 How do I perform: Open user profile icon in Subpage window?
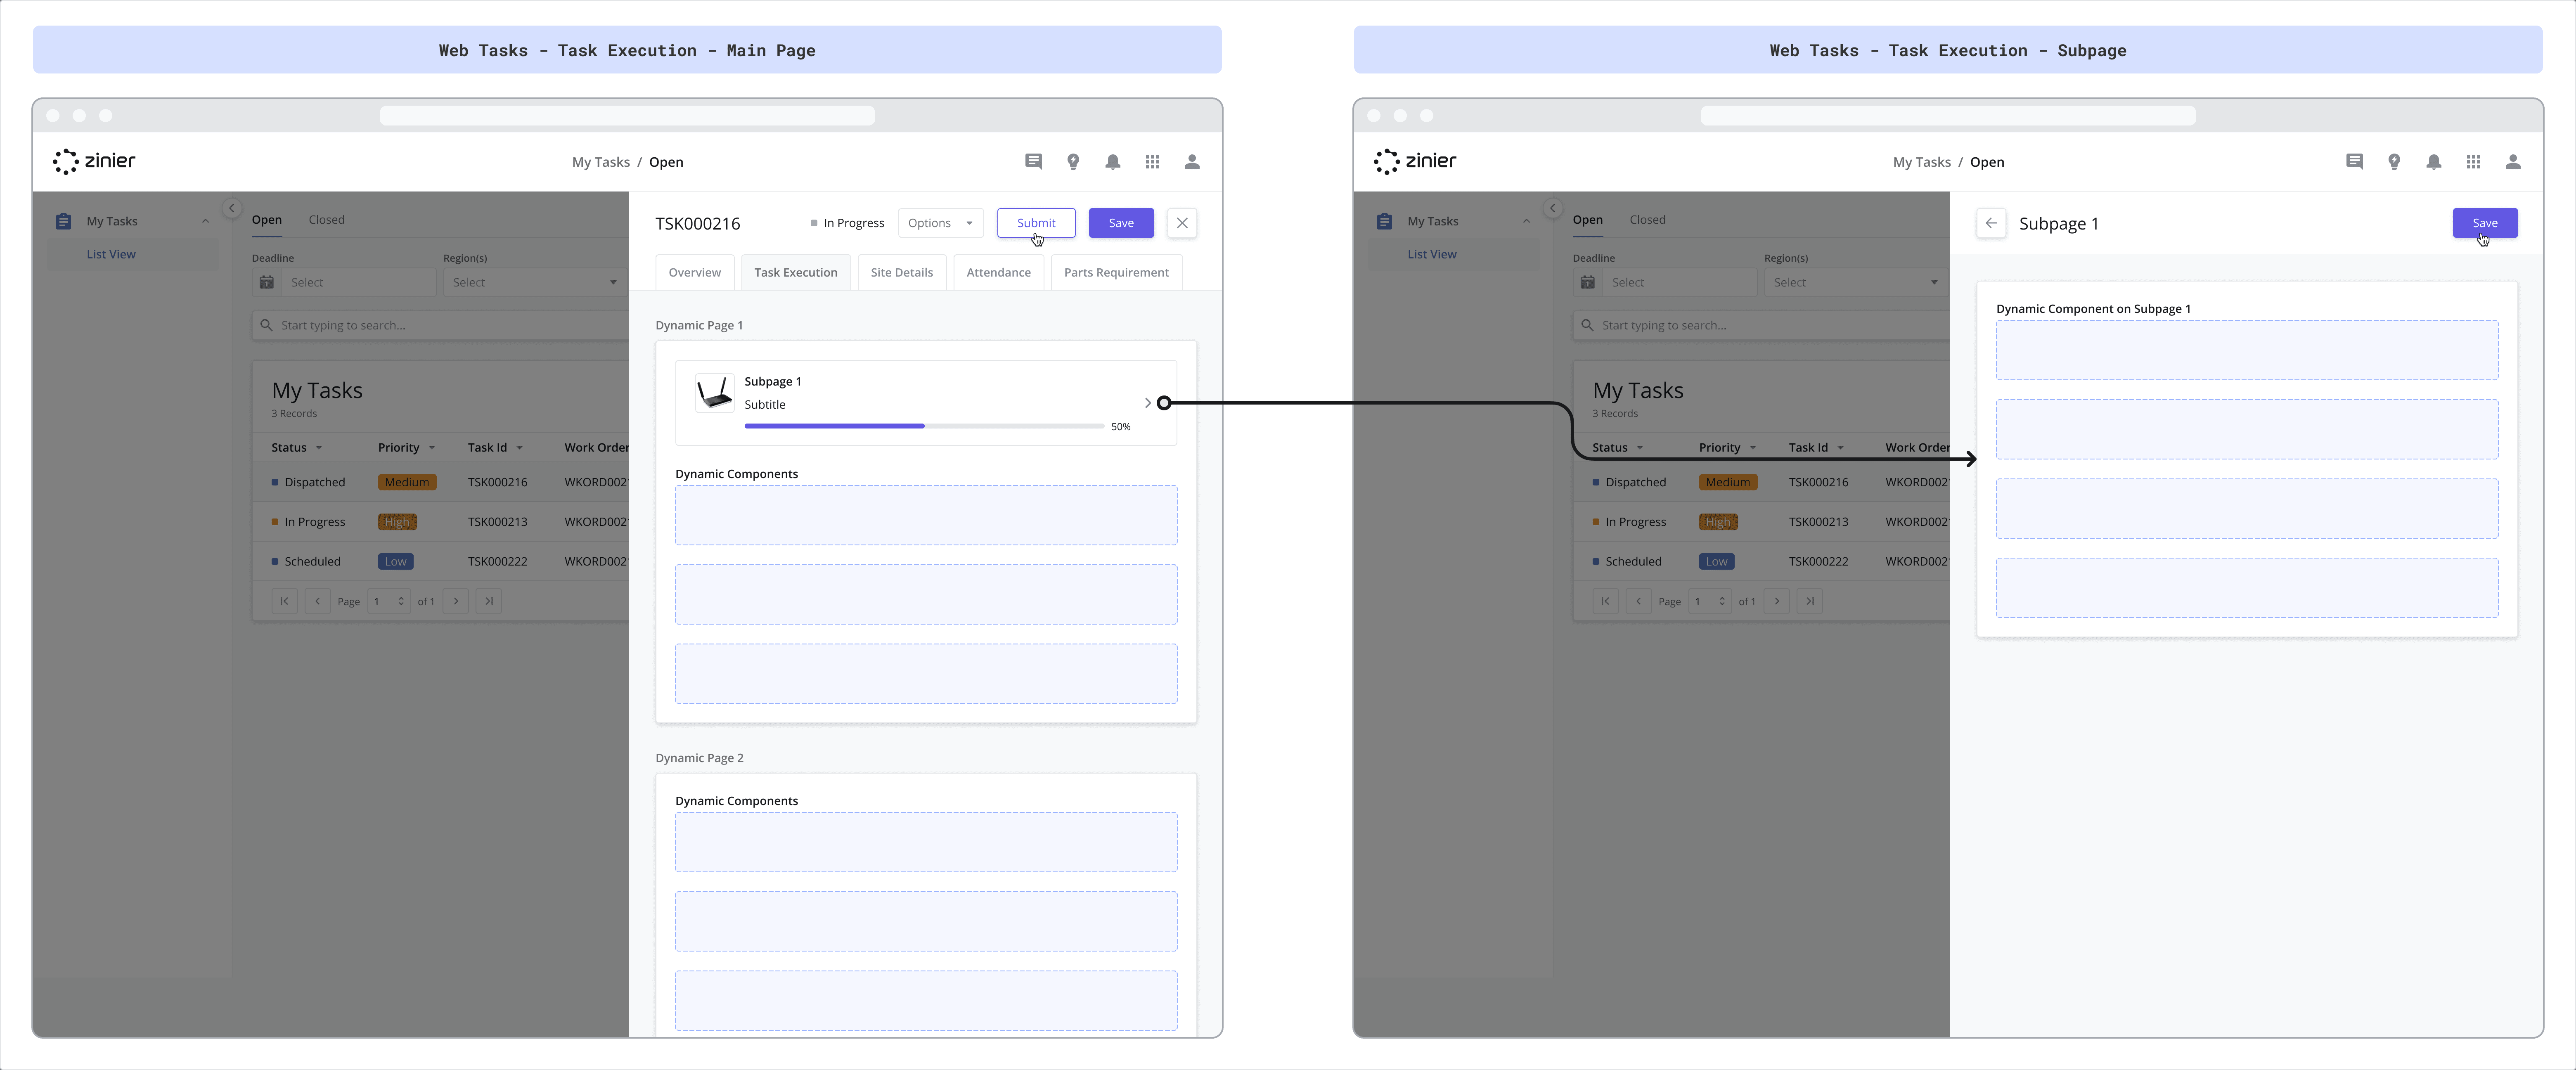(2513, 162)
